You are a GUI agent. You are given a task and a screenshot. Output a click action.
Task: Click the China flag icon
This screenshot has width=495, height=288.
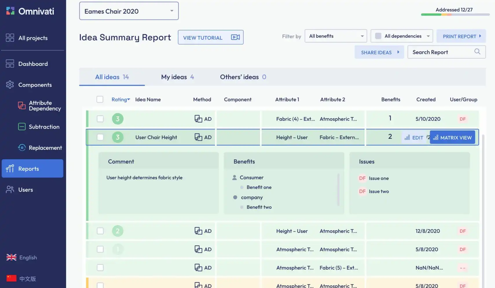pyautogui.click(x=11, y=278)
